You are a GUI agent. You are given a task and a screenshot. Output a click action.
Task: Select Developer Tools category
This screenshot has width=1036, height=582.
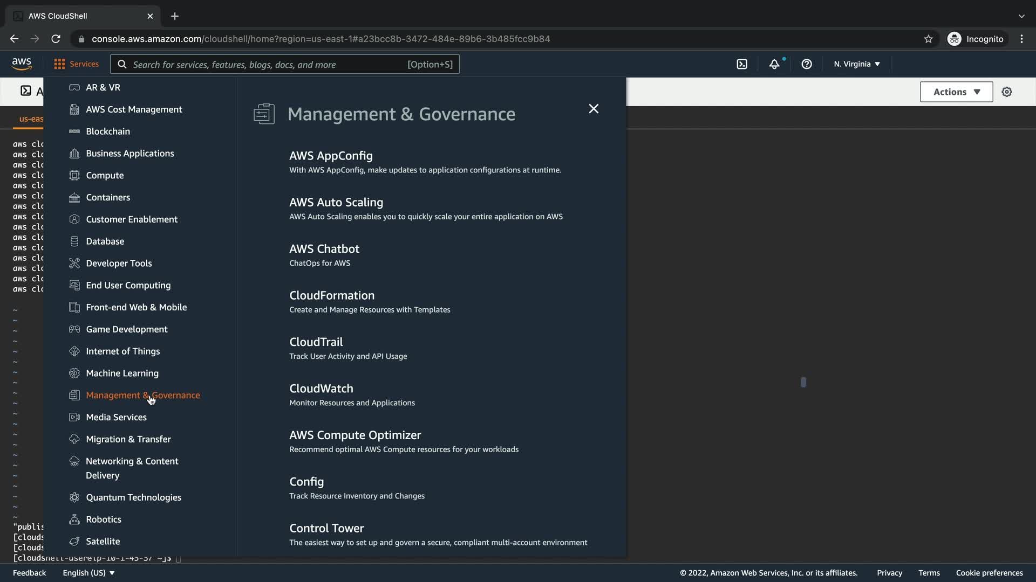(x=119, y=263)
